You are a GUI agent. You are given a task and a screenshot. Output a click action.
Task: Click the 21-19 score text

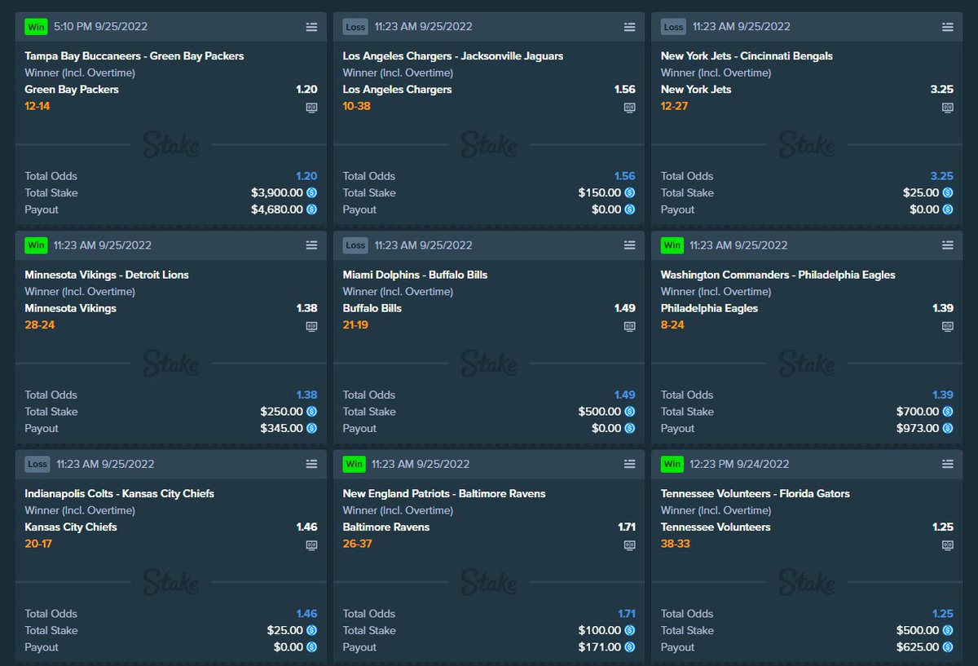point(357,324)
